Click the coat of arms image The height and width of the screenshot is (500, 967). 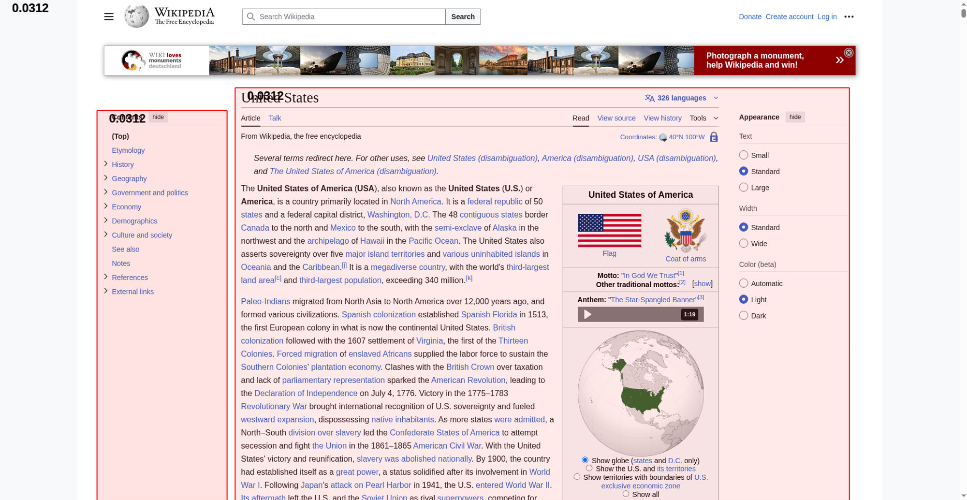[x=686, y=231]
